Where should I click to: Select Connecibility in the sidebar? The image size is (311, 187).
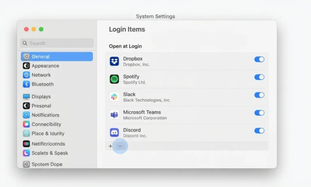46,125
